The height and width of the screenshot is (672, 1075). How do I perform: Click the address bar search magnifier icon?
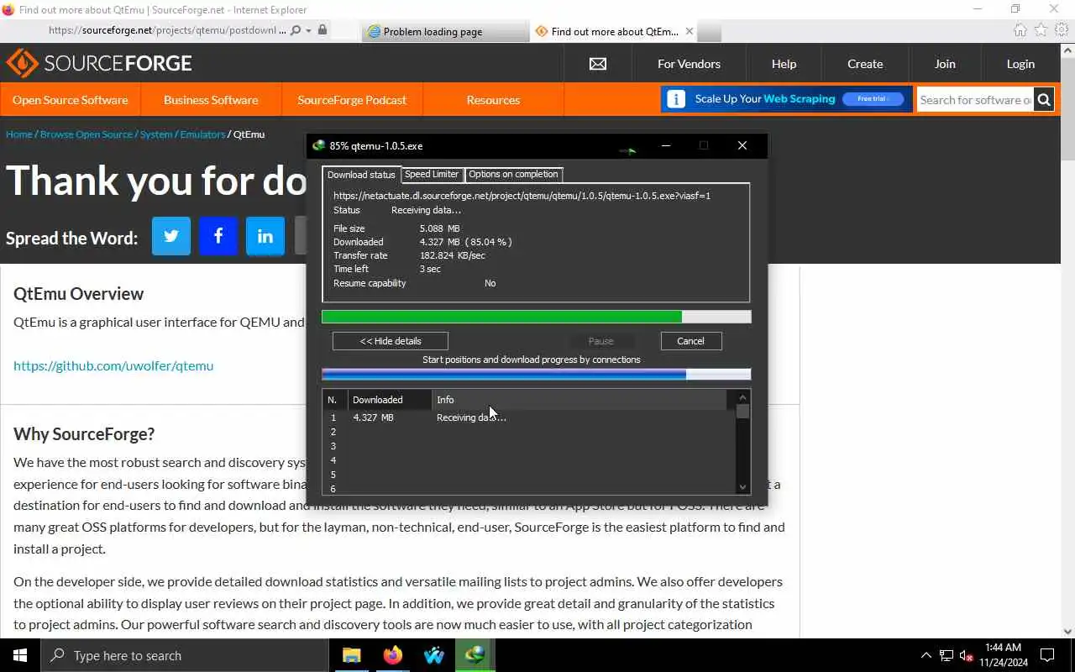tap(295, 31)
